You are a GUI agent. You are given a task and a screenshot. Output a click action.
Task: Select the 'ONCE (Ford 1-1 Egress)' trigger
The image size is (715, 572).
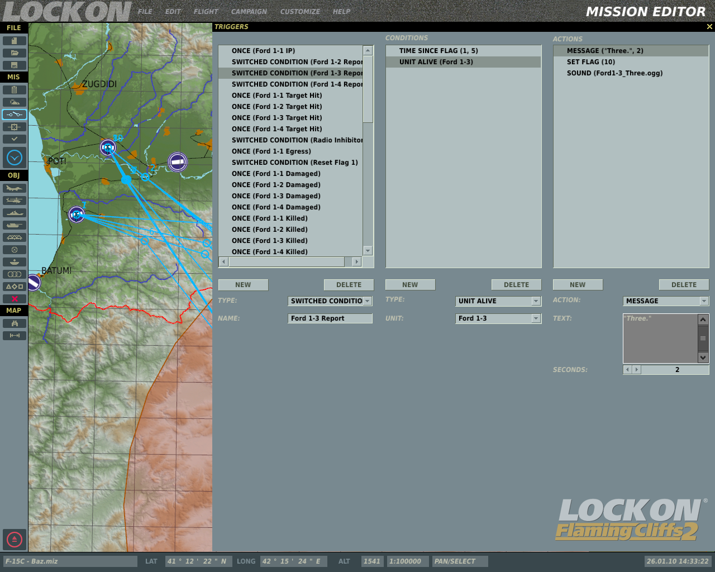point(271,151)
